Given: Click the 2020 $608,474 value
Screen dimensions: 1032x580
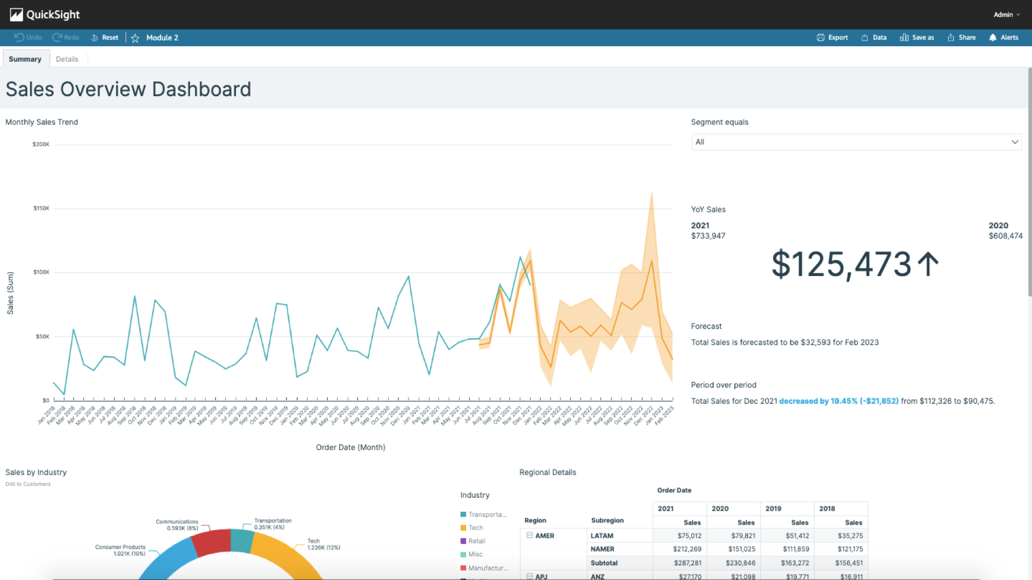Looking at the screenshot, I should click(x=1006, y=236).
